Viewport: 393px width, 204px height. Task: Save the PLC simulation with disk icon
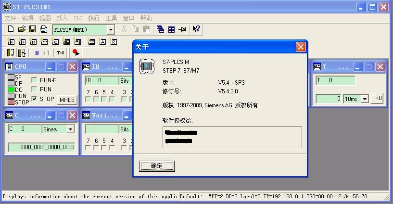pyautogui.click(x=33, y=29)
